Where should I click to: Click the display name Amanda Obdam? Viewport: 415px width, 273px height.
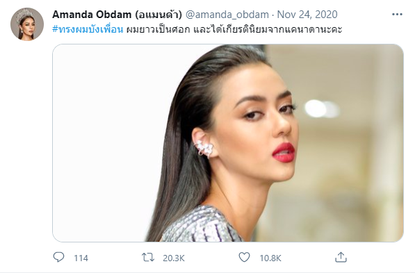(x=92, y=15)
